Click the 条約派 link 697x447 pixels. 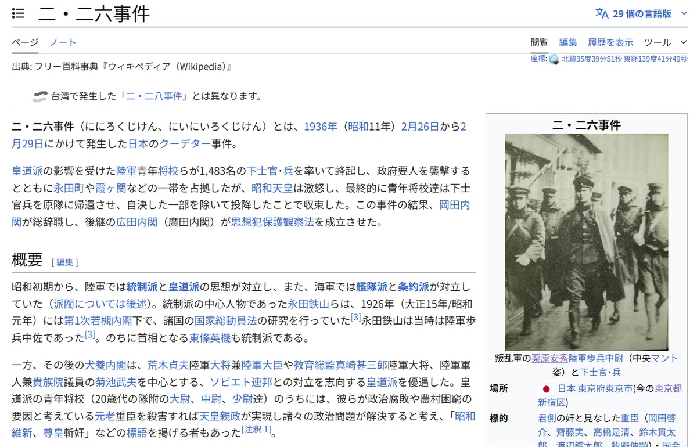click(414, 287)
